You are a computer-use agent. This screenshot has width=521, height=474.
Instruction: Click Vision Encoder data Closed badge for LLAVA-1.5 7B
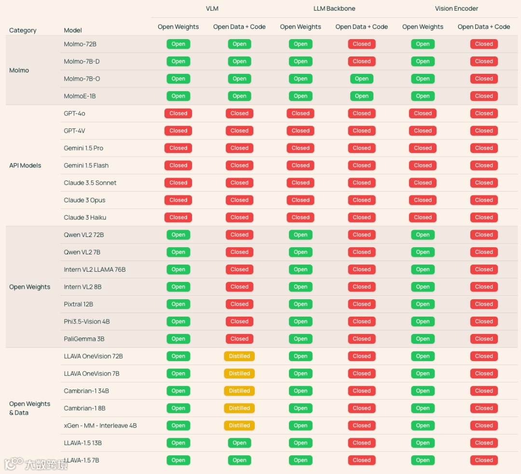(484, 460)
